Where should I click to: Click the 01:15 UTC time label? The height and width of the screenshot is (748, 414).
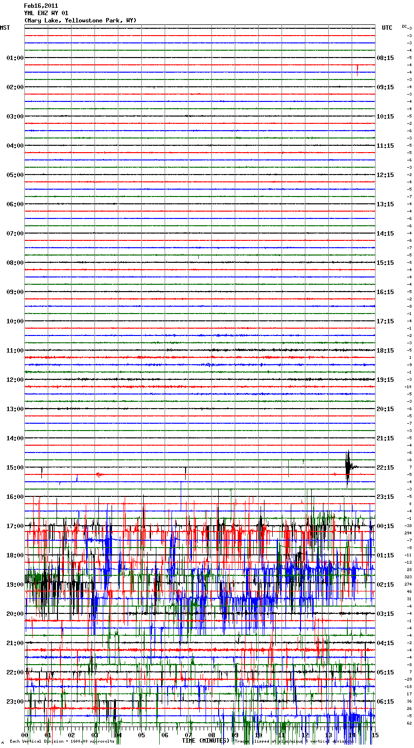point(385,555)
